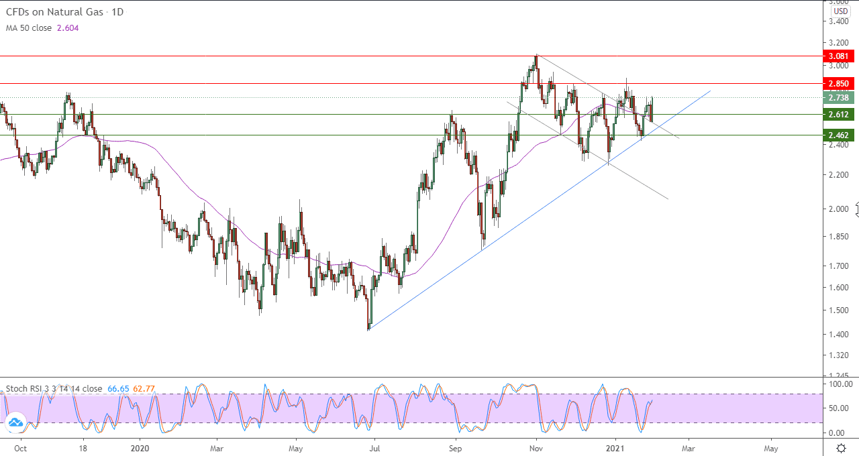Click the Oct label on time axis
Image resolution: width=859 pixels, height=456 pixels.
click(21, 448)
